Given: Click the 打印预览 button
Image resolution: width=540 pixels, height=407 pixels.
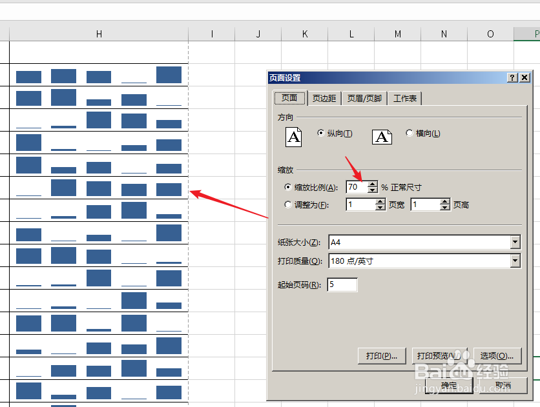Looking at the screenshot, I should (439, 356).
